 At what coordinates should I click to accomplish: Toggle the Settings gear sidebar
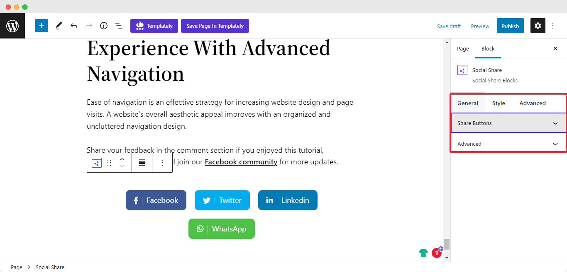pyautogui.click(x=538, y=26)
